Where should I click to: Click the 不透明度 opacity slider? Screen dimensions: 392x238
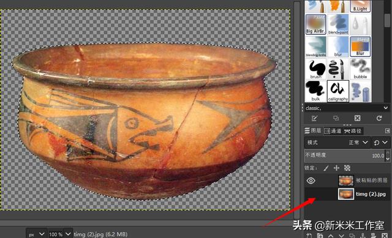(x=344, y=155)
